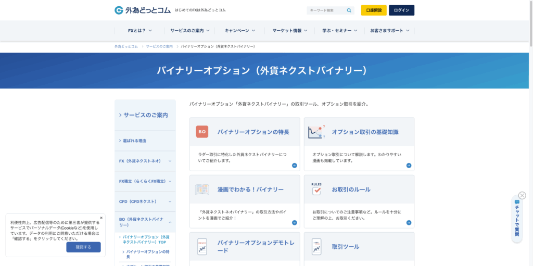Click 外為どっとコム breadcrumb link
The image size is (533, 266).
(126, 46)
